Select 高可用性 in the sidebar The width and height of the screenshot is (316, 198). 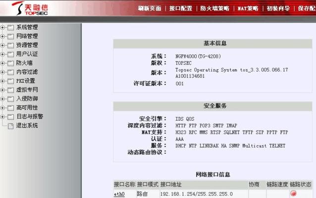(x=27, y=107)
